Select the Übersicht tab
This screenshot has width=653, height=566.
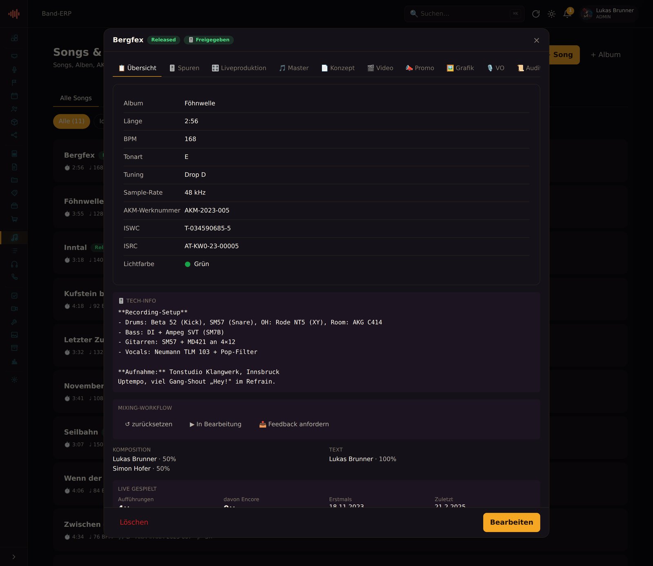click(137, 68)
